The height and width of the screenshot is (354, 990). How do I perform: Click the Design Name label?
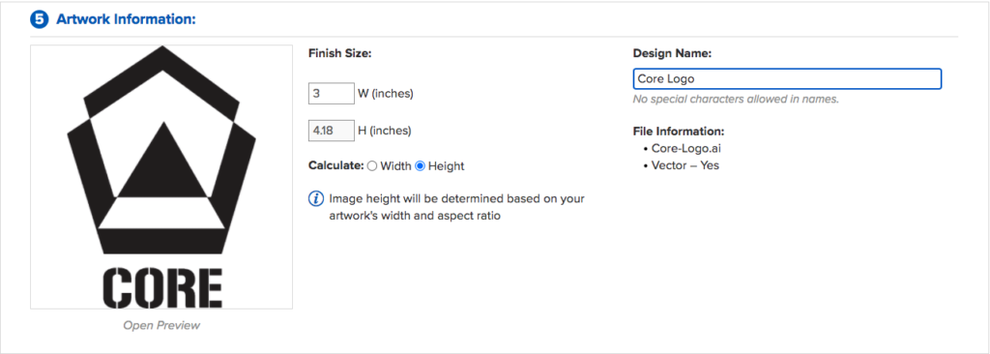coord(673,54)
